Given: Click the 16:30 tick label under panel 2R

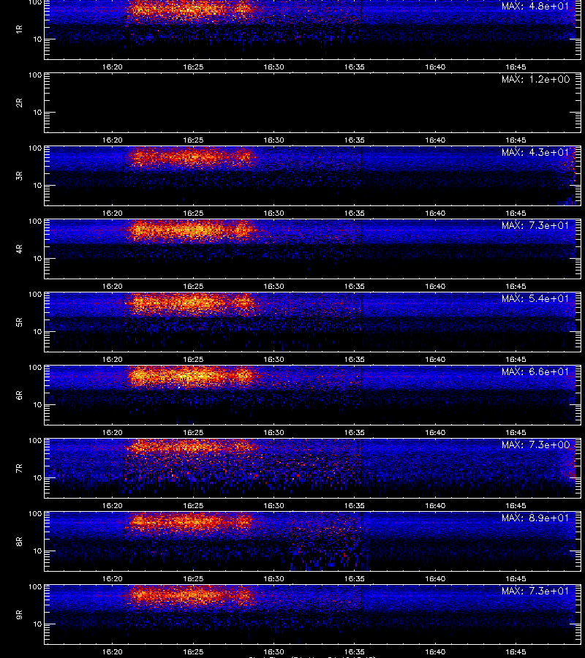Looking at the screenshot, I should tap(273, 140).
